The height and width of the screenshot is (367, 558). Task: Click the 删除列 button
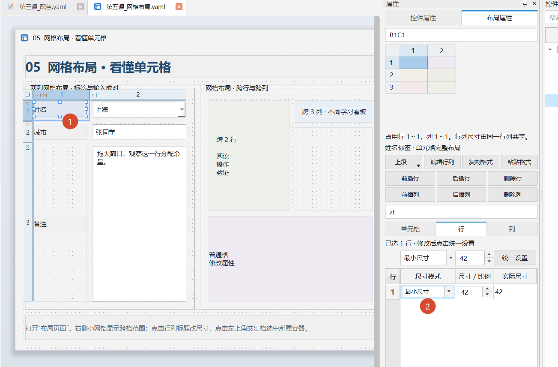pyautogui.click(x=513, y=195)
